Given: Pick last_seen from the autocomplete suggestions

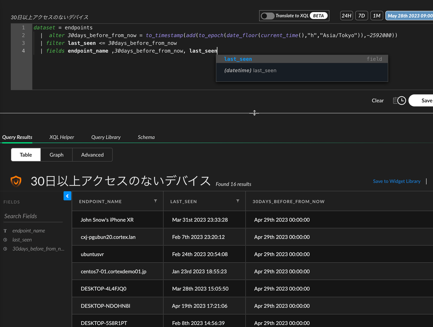Looking at the screenshot, I should [x=238, y=59].
